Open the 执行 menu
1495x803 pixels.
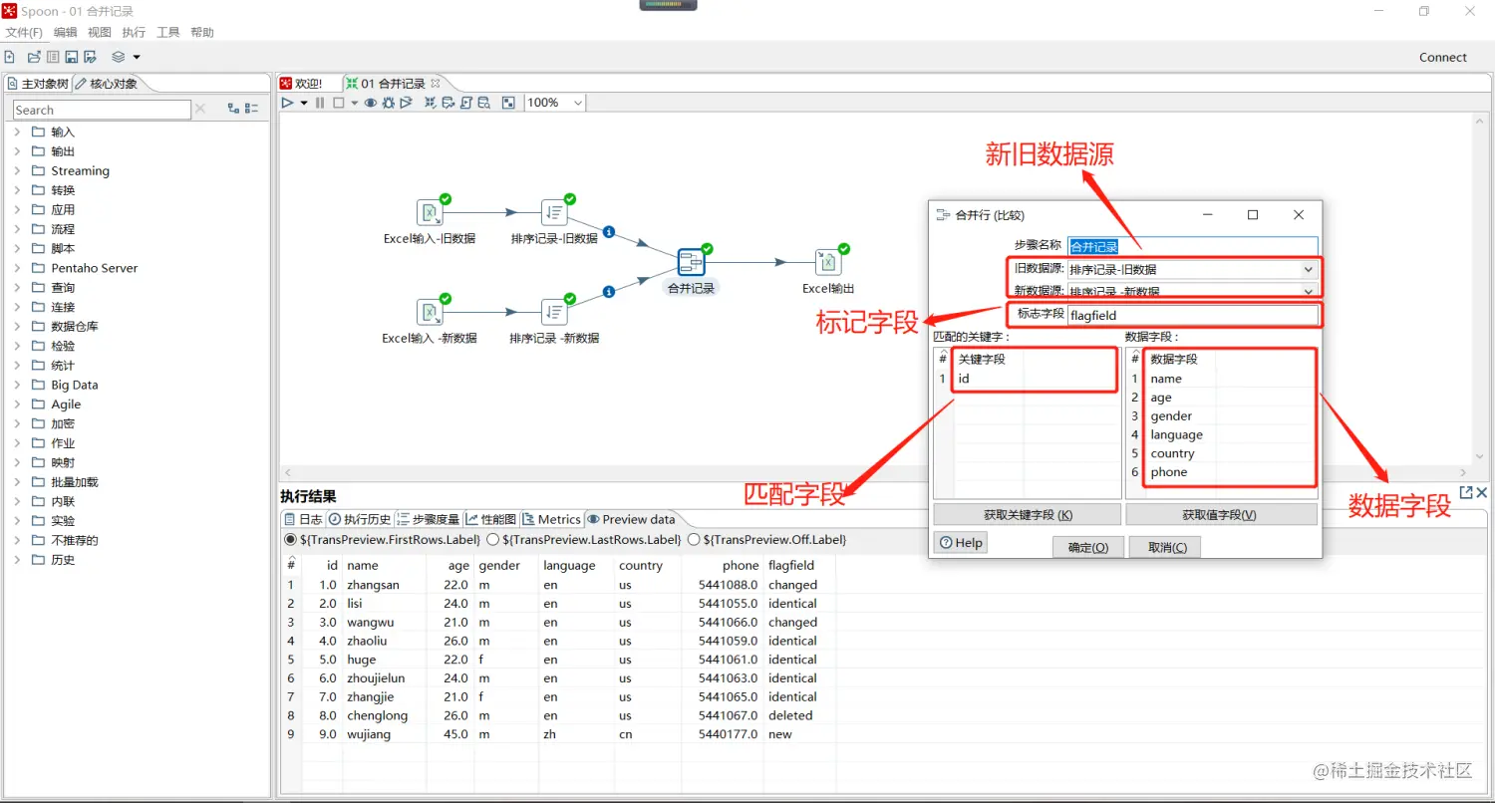click(134, 33)
